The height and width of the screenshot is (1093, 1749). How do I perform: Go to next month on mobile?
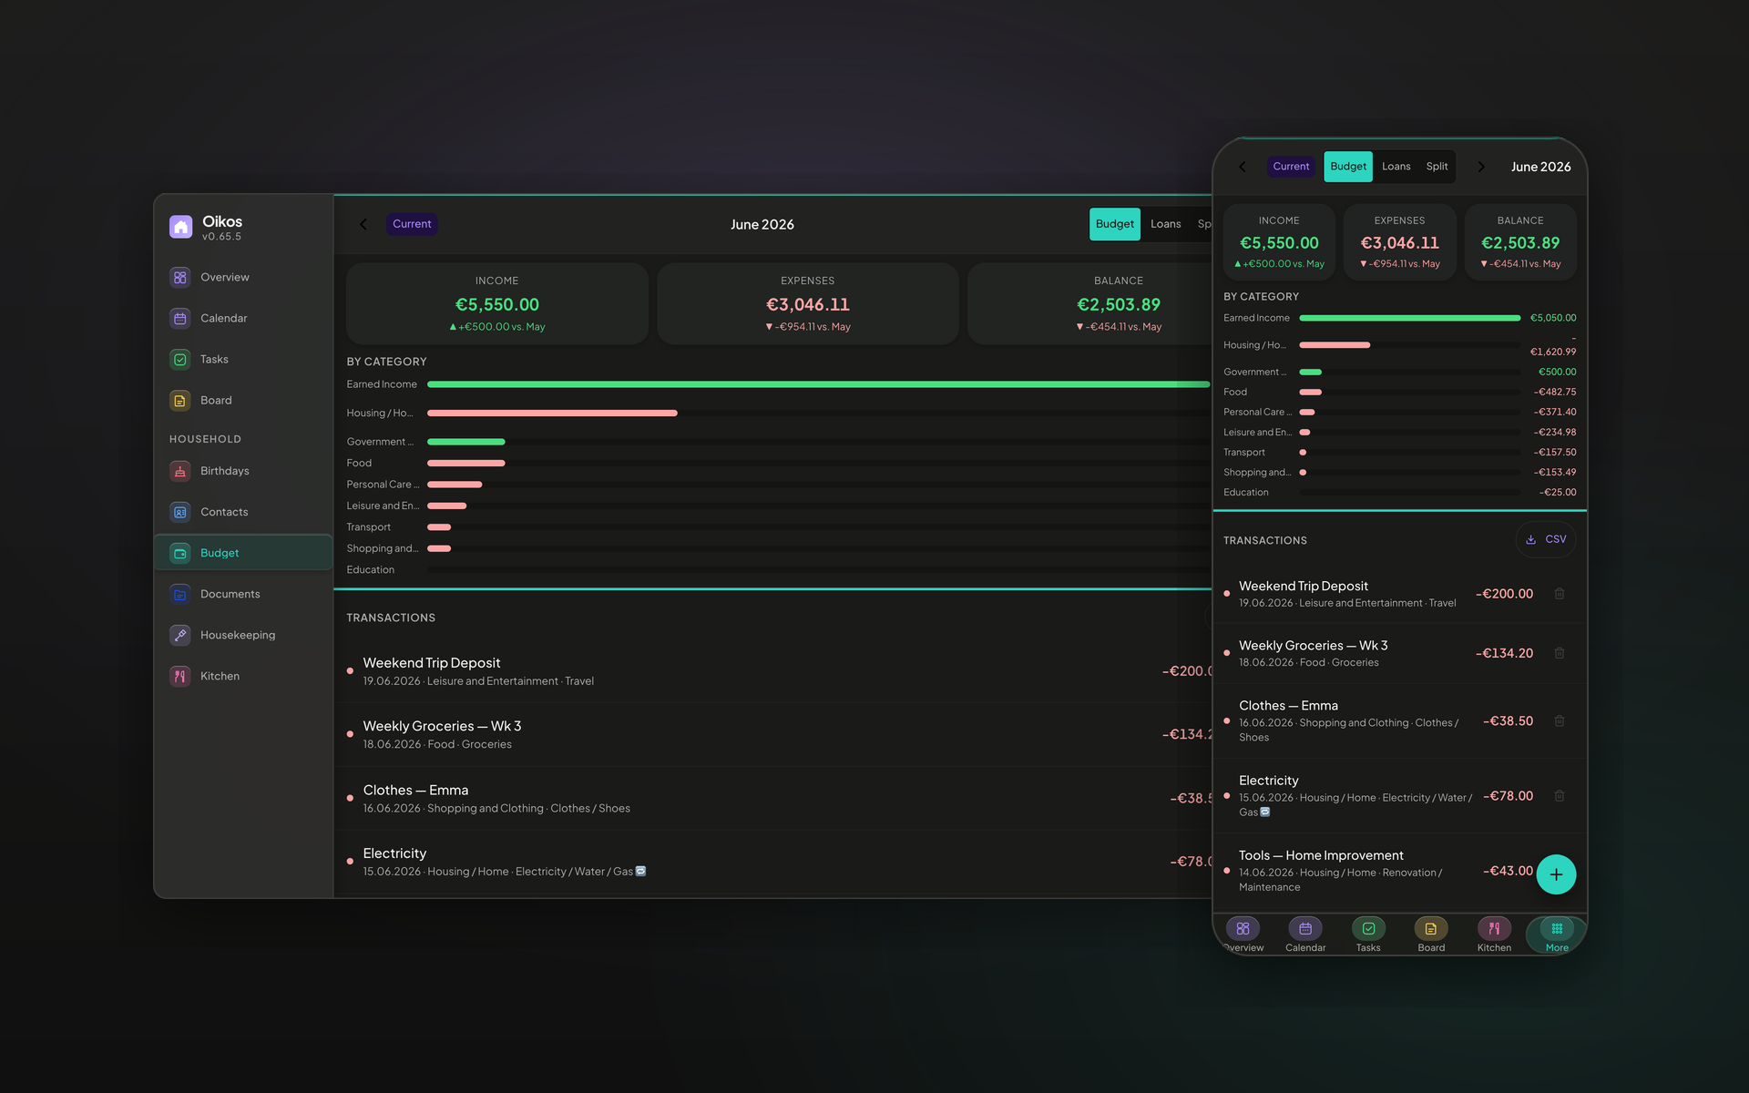pos(1481,167)
